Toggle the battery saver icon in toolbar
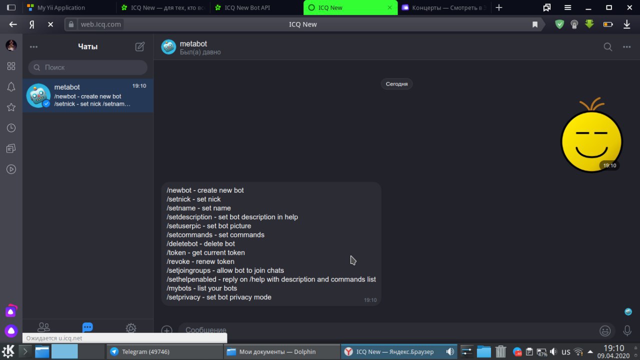Screen dimensions: 640x360 608,24
